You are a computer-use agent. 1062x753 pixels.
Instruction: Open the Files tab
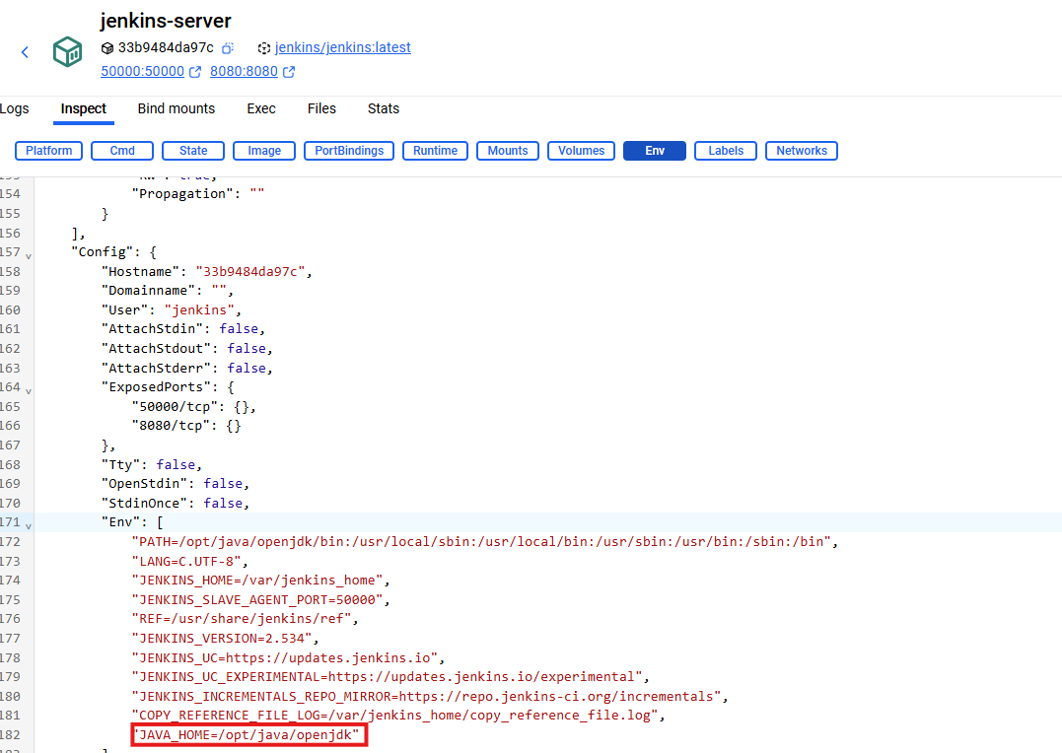click(x=321, y=108)
